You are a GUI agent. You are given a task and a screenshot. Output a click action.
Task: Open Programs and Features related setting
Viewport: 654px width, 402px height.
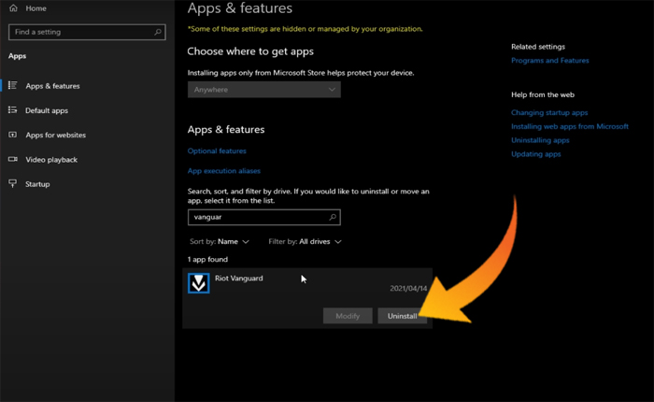[x=549, y=61]
